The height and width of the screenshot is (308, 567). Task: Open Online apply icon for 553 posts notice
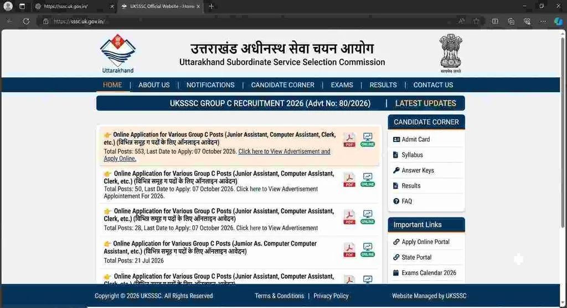pos(368,140)
